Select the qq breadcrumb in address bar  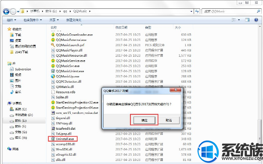pyautogui.click(x=65, y=11)
